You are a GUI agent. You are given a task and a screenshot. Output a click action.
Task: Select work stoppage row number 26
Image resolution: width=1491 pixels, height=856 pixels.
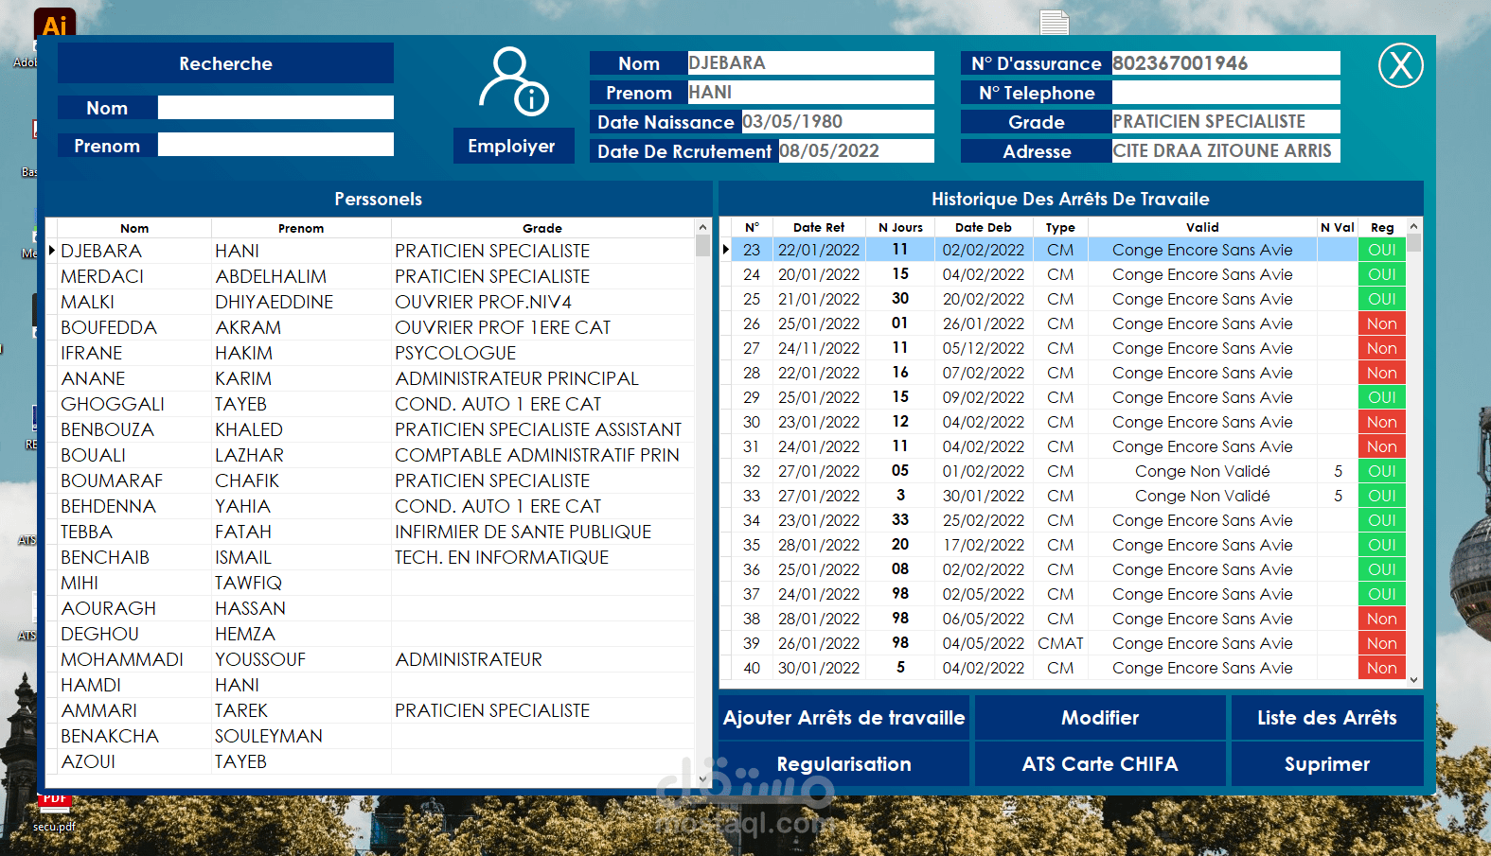1063,323
